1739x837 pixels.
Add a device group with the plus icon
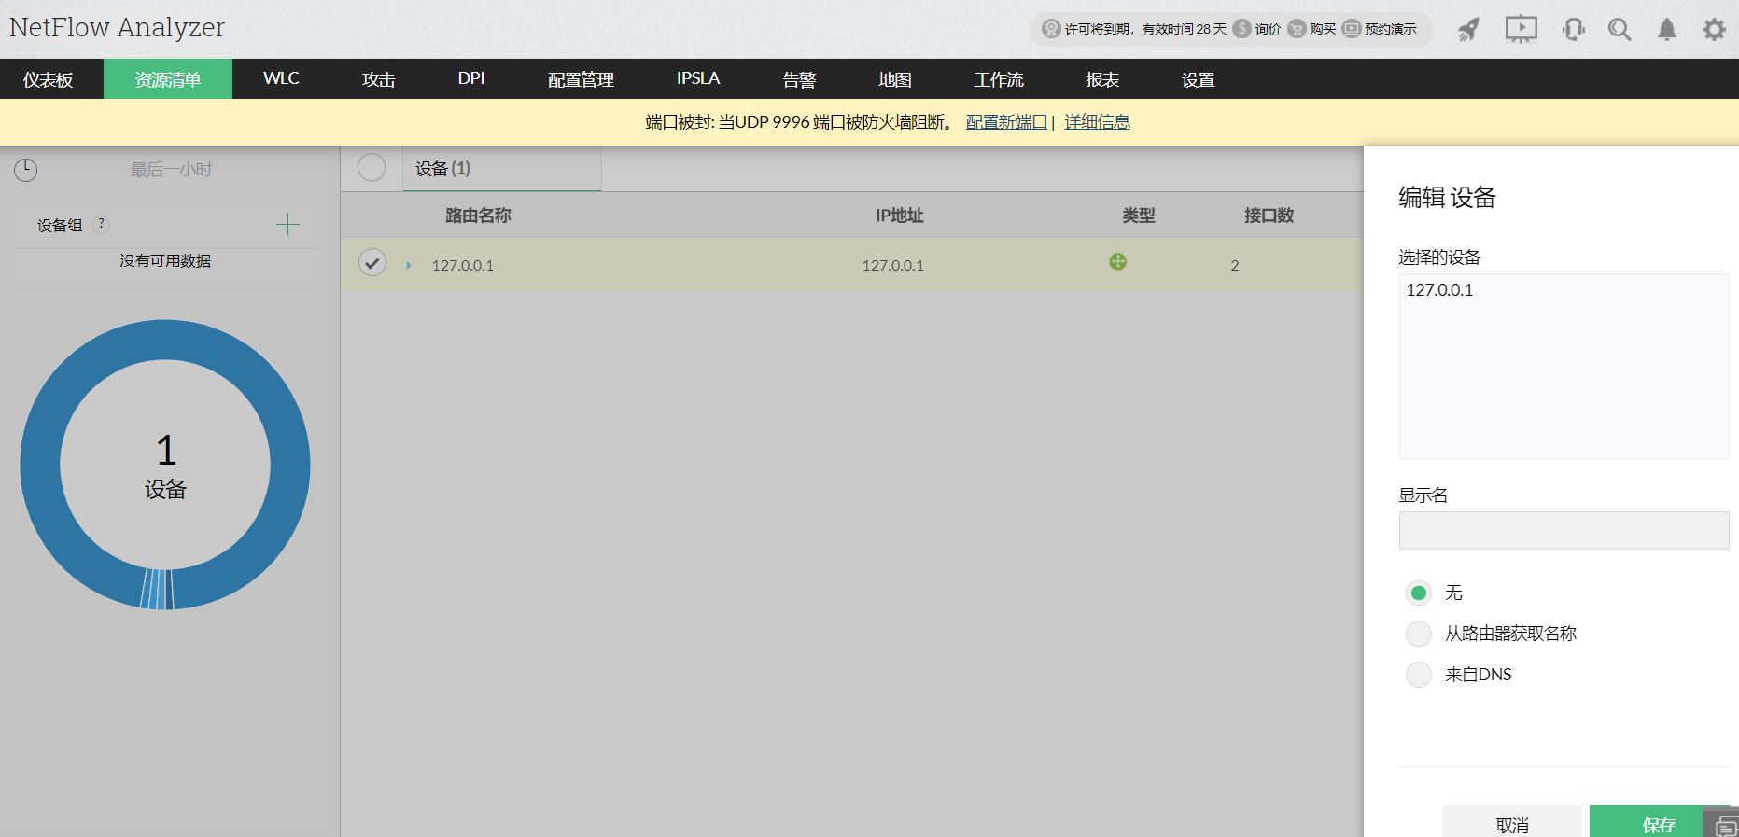point(287,224)
